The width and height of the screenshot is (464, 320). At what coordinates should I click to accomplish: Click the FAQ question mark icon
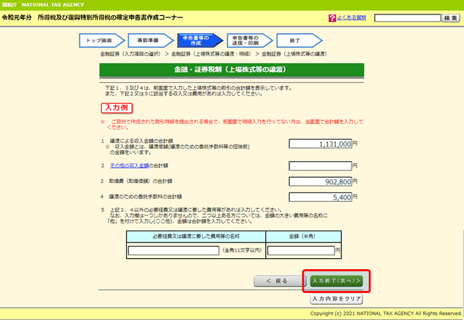click(x=332, y=18)
